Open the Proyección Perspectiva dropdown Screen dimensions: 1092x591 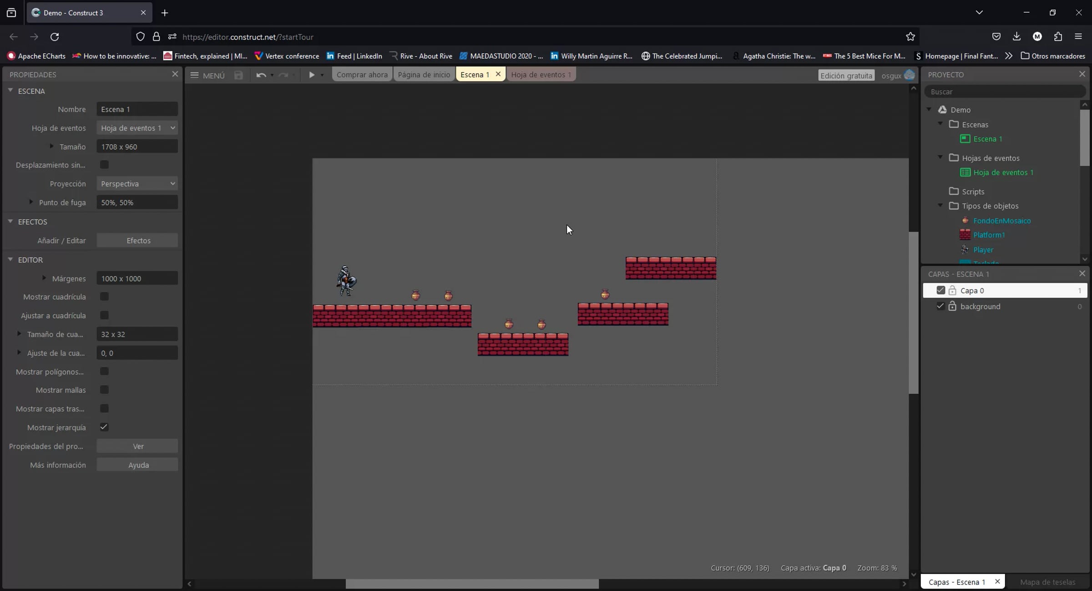tap(137, 184)
